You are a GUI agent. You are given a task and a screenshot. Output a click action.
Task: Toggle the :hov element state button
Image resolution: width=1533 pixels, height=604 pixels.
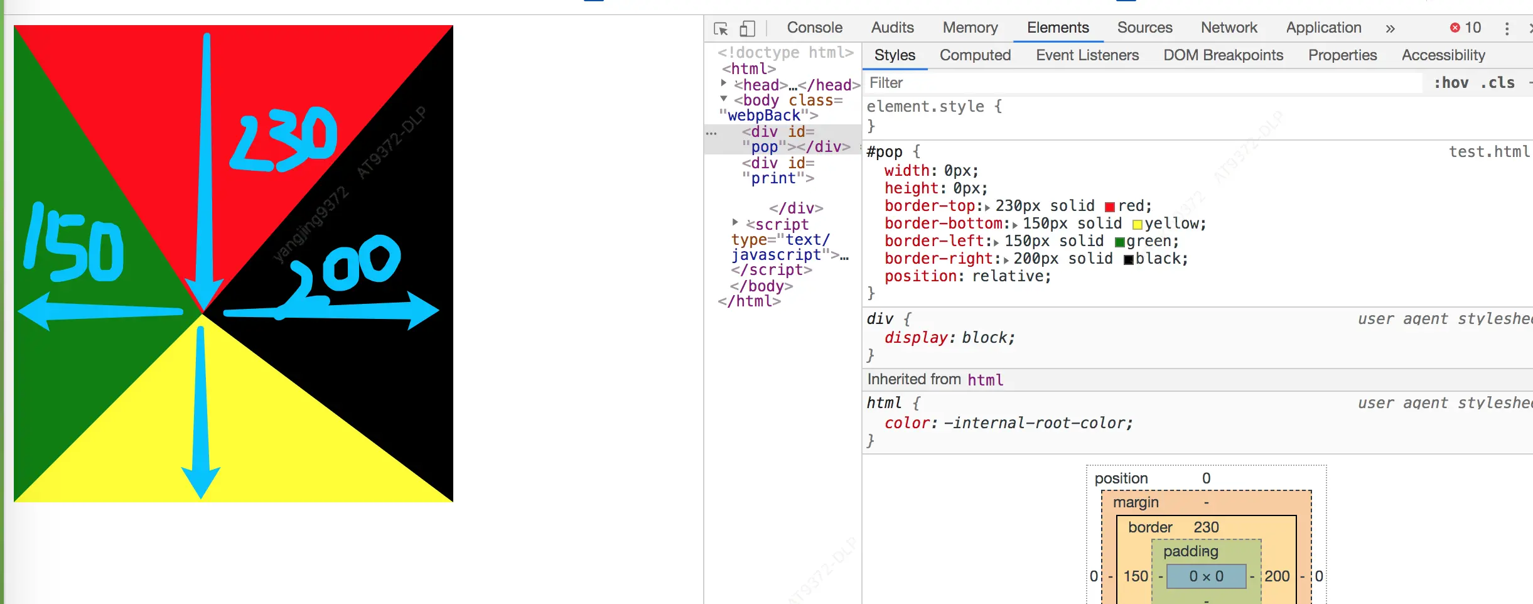(x=1451, y=83)
